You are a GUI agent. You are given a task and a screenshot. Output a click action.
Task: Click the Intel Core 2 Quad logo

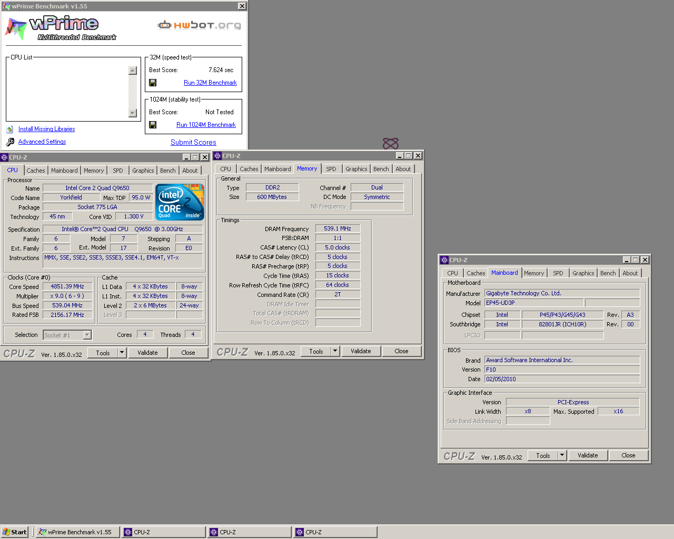pos(180,202)
